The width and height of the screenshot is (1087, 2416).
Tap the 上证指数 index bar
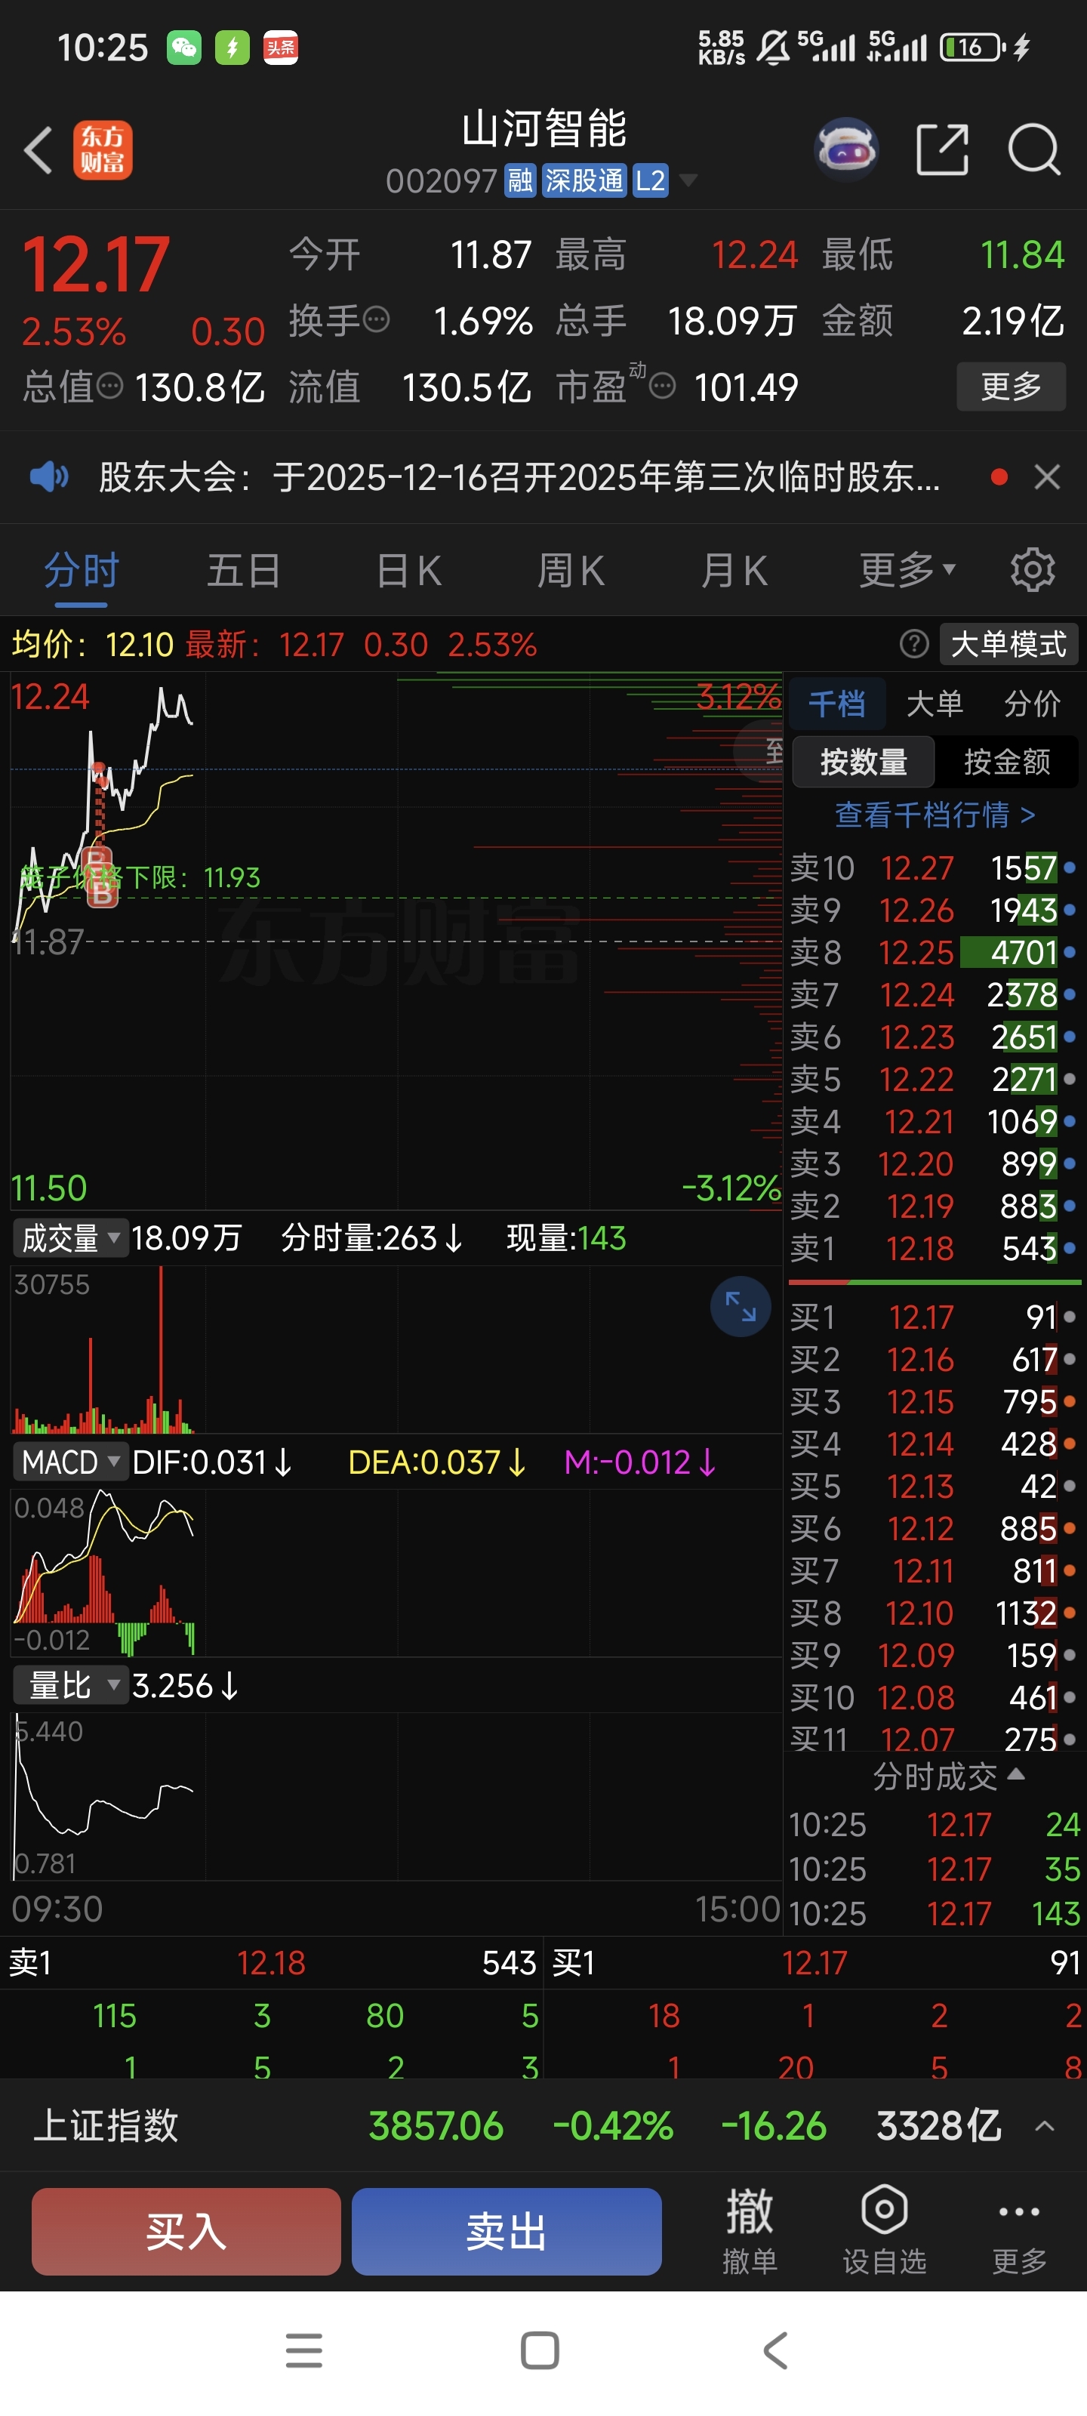pos(543,2126)
